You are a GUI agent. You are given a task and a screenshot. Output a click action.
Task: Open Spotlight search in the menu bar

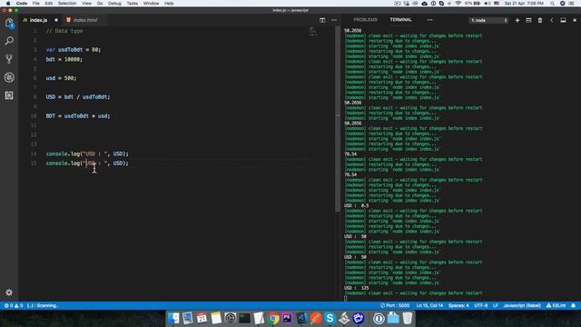[x=552, y=4]
